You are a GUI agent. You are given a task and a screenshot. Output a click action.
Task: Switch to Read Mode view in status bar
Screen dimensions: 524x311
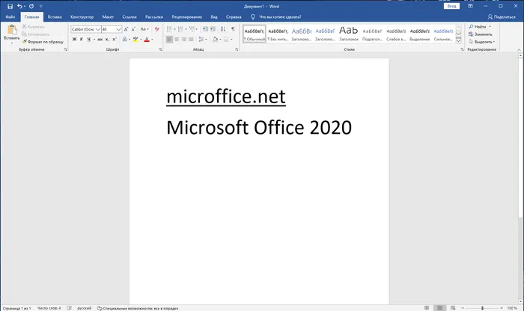click(x=427, y=308)
